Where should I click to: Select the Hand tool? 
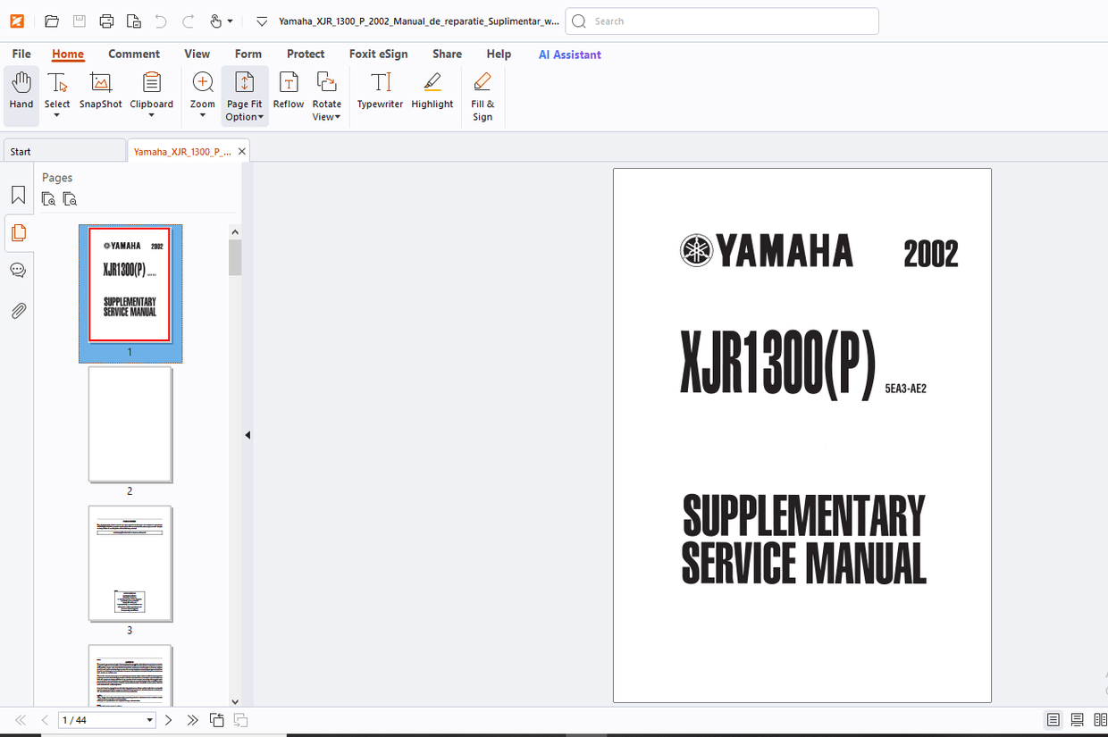tap(21, 89)
